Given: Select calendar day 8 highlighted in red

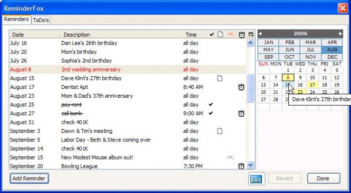Looking at the screenshot, I should (x=288, y=78).
